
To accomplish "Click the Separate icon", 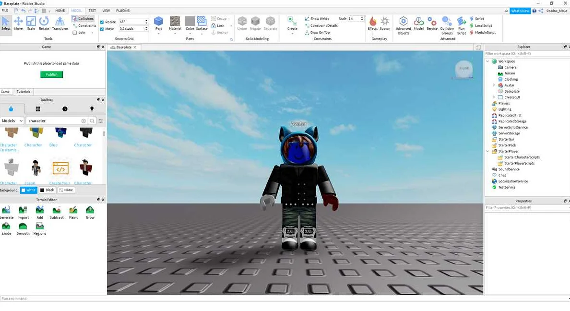I will pos(270,21).
